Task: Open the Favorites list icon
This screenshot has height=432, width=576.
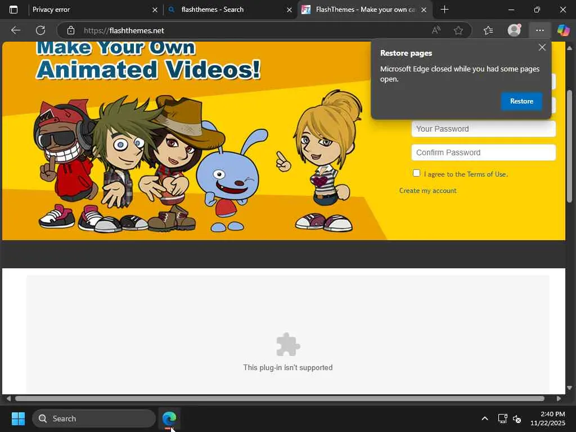Action: tap(488, 30)
